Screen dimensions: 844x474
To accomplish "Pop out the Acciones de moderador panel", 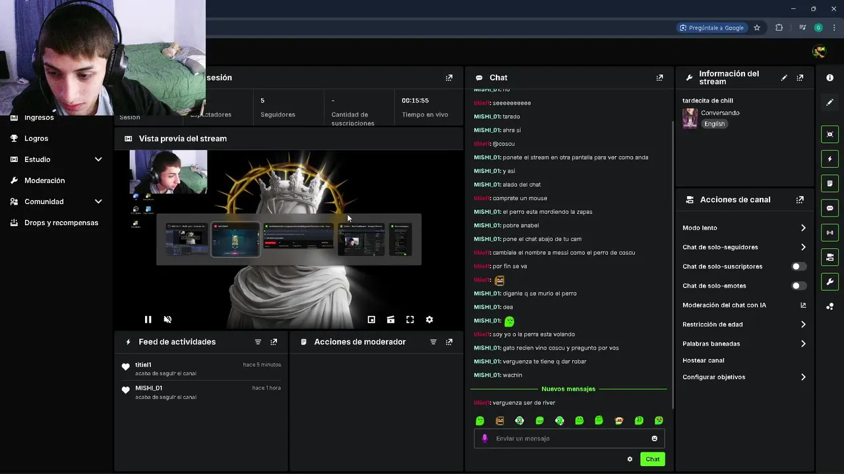I will coord(449,342).
